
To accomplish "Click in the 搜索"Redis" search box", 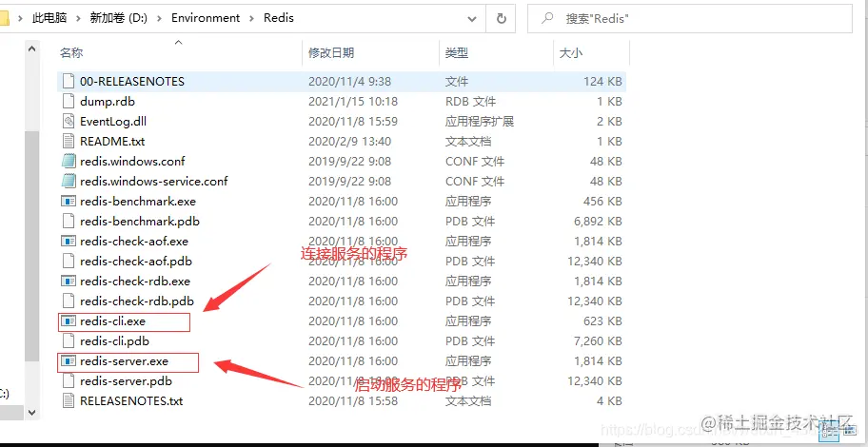I will point(690,19).
